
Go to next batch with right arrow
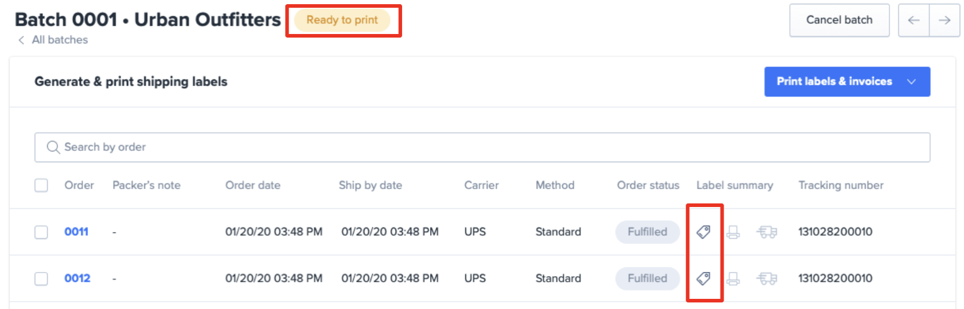click(944, 20)
